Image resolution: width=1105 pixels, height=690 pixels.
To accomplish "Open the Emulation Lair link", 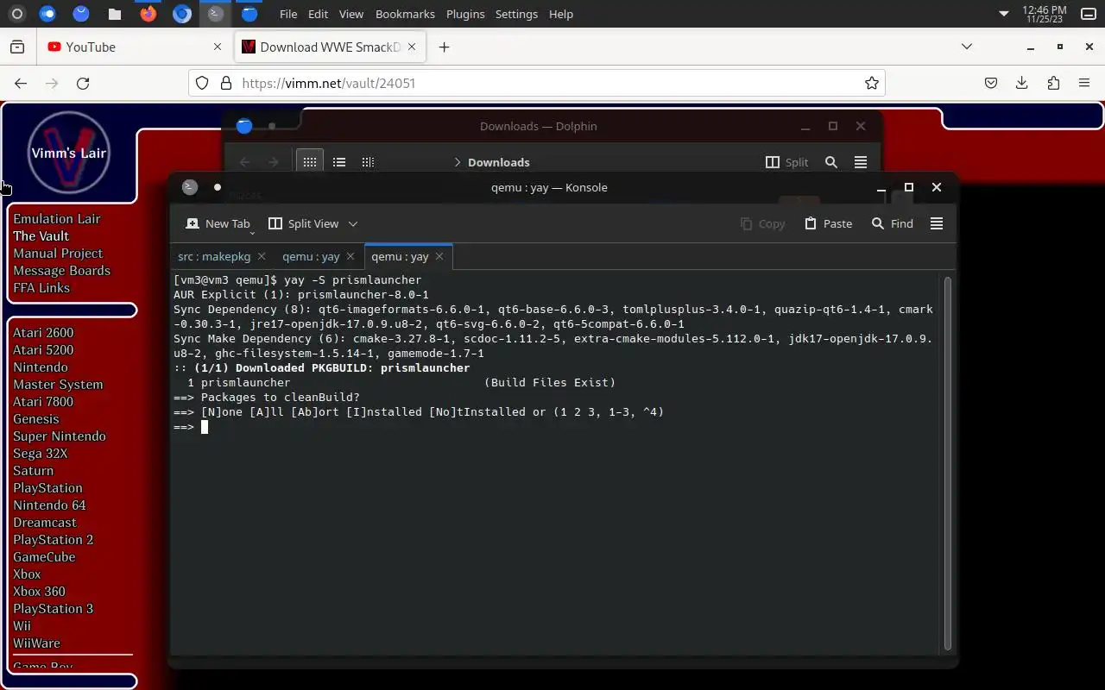I will click(x=56, y=218).
